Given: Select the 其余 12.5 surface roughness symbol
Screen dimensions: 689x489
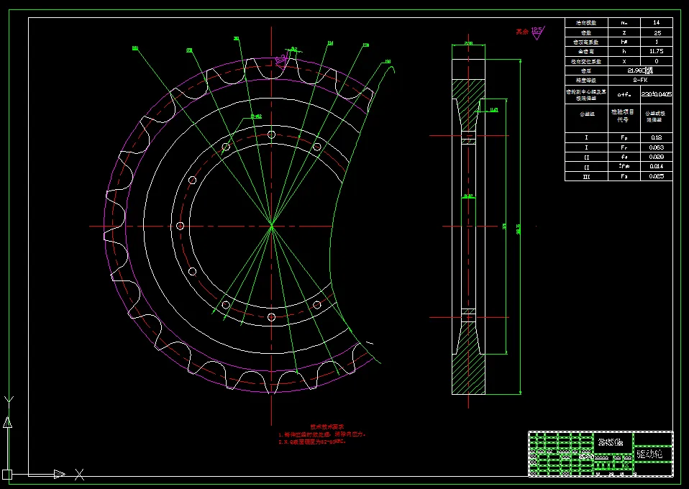Looking at the screenshot, I should point(530,32).
